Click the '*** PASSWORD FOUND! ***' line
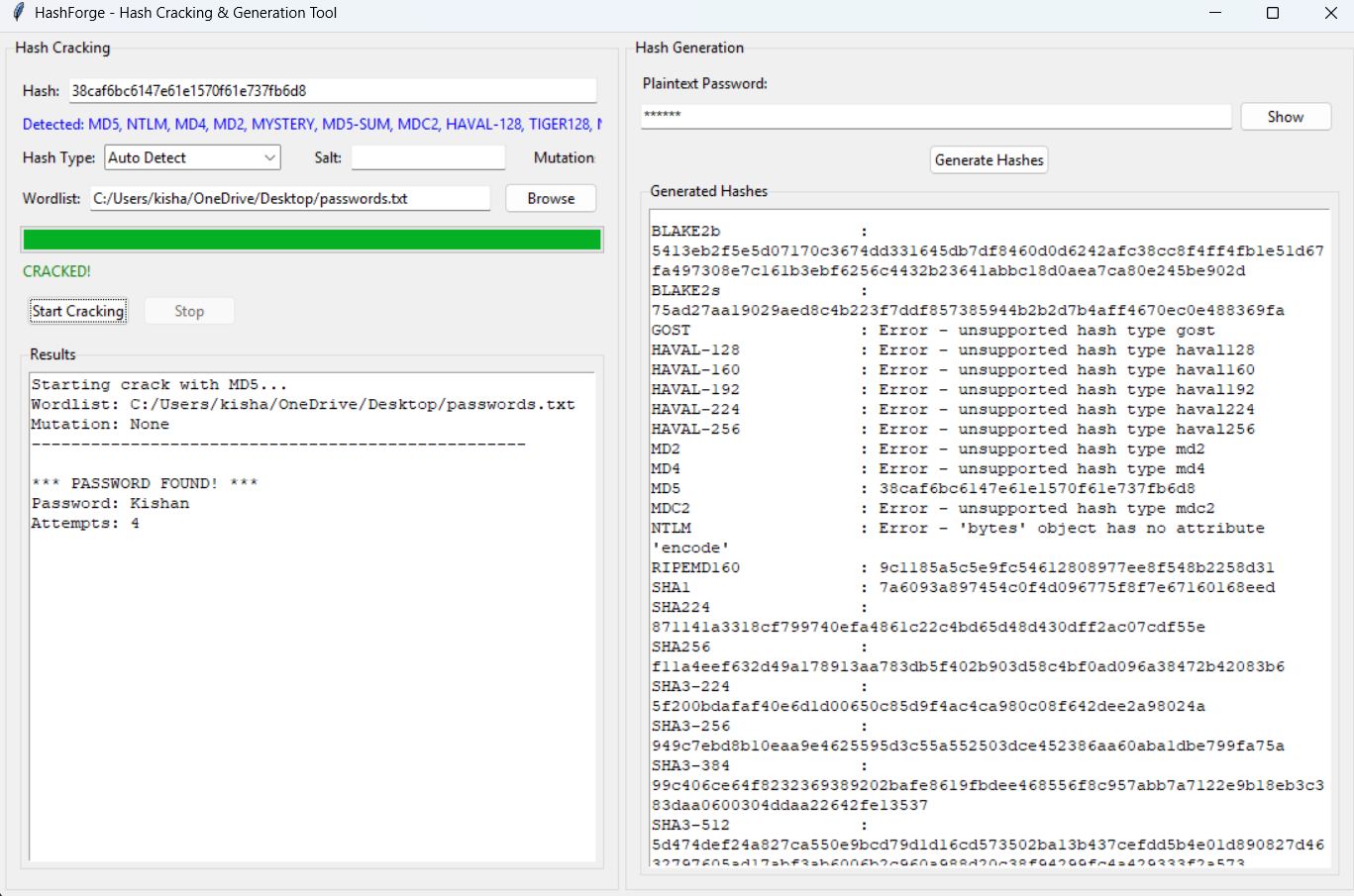The image size is (1354, 896). click(145, 483)
